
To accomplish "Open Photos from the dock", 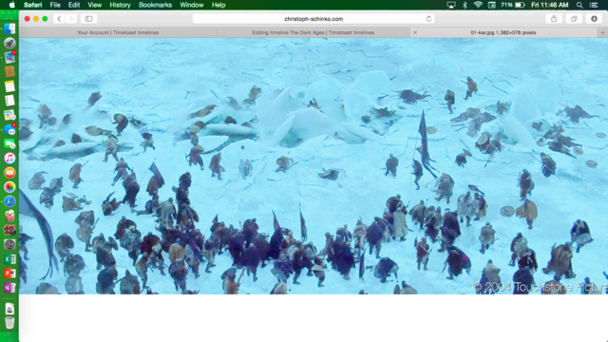I will pos(9,187).
